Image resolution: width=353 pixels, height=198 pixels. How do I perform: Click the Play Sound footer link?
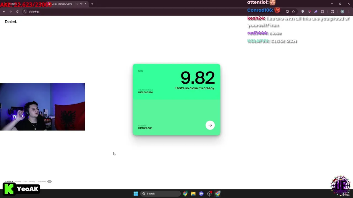42,182
